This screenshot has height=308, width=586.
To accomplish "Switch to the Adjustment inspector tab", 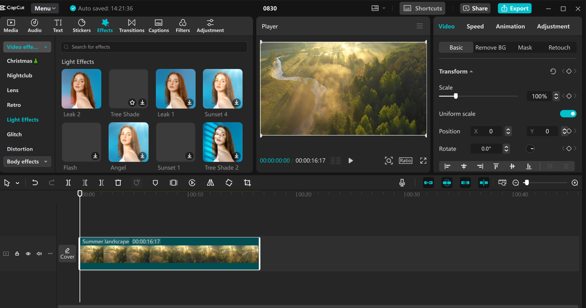I will click(x=553, y=27).
